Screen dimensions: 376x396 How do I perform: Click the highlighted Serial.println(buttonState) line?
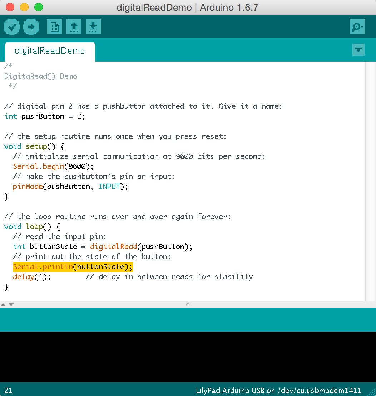[73, 267]
